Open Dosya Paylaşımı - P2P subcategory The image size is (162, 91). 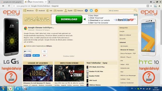[x=128, y=53]
